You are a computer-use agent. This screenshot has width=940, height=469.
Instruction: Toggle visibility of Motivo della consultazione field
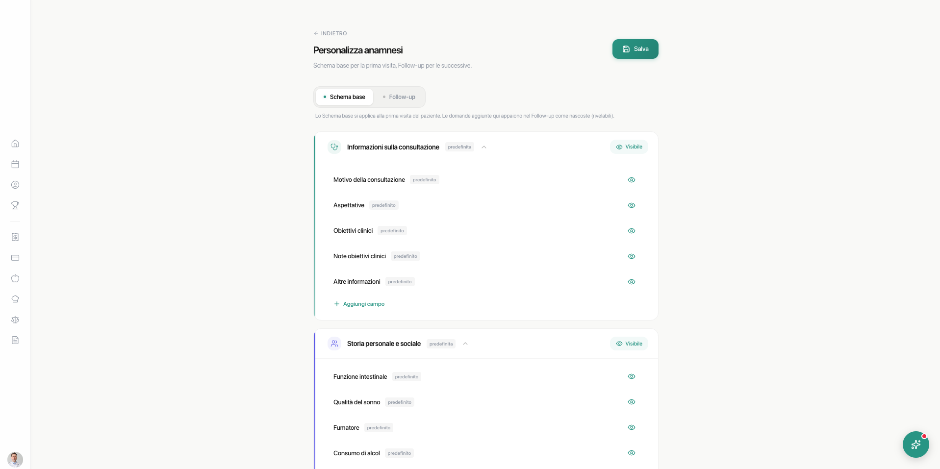coord(632,180)
